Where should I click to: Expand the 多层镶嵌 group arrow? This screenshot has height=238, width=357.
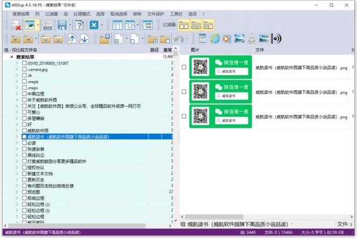17,118
